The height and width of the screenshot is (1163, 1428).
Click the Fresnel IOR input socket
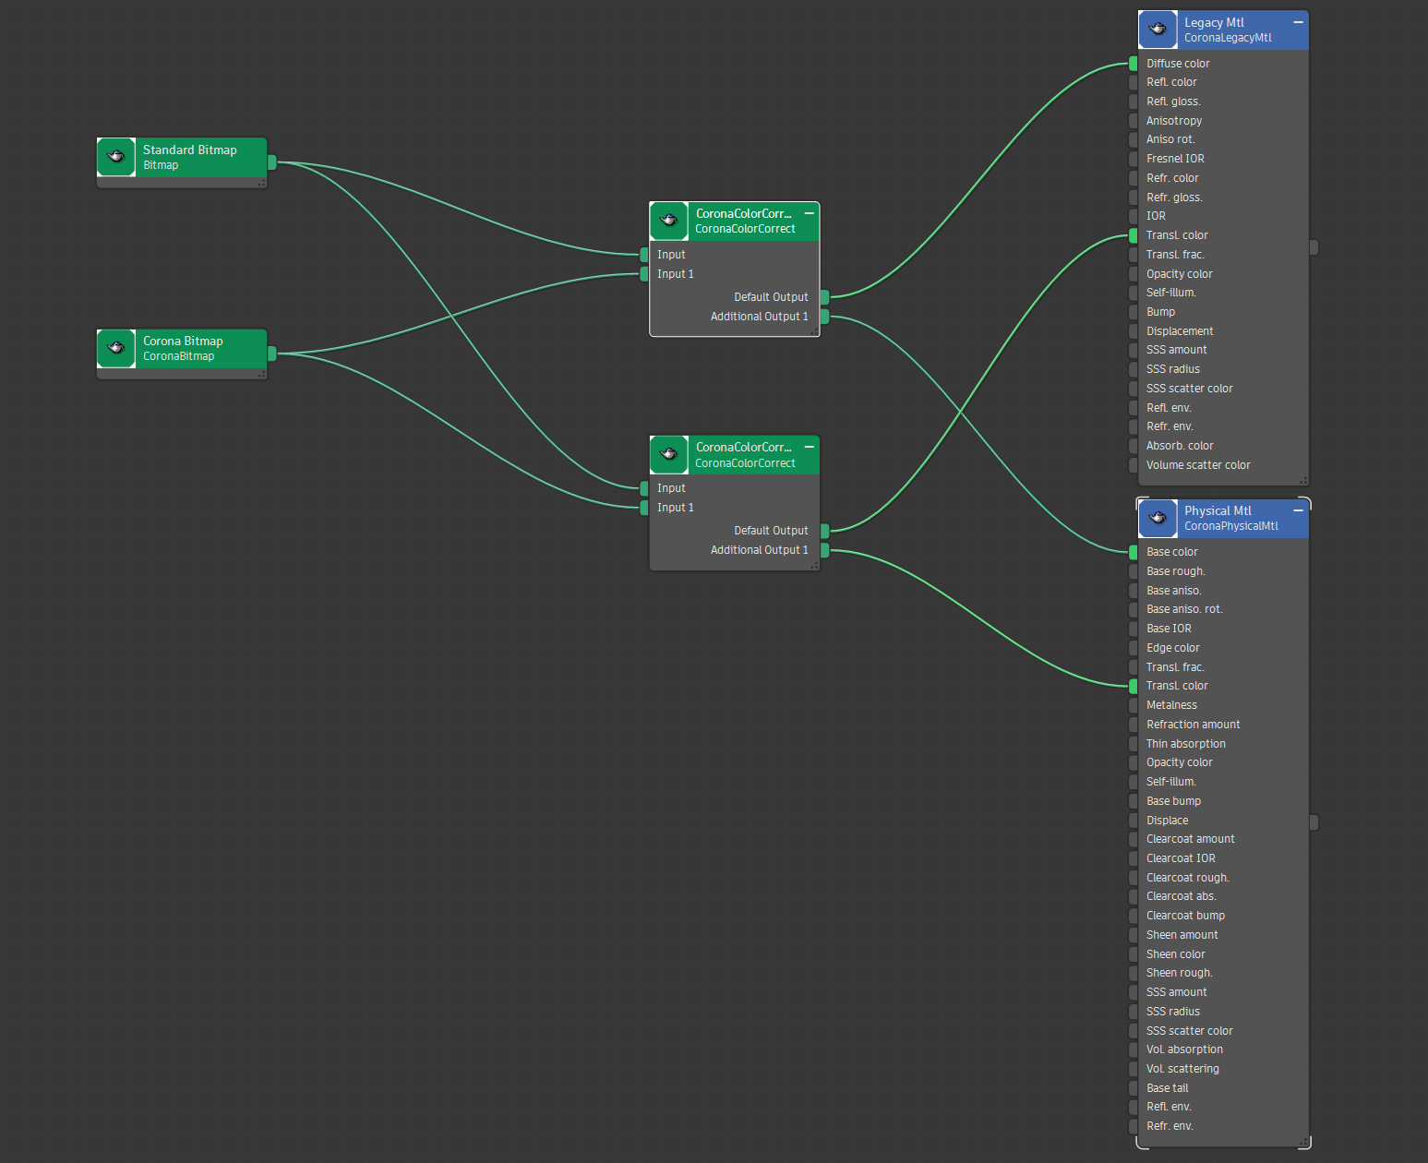tap(1134, 159)
